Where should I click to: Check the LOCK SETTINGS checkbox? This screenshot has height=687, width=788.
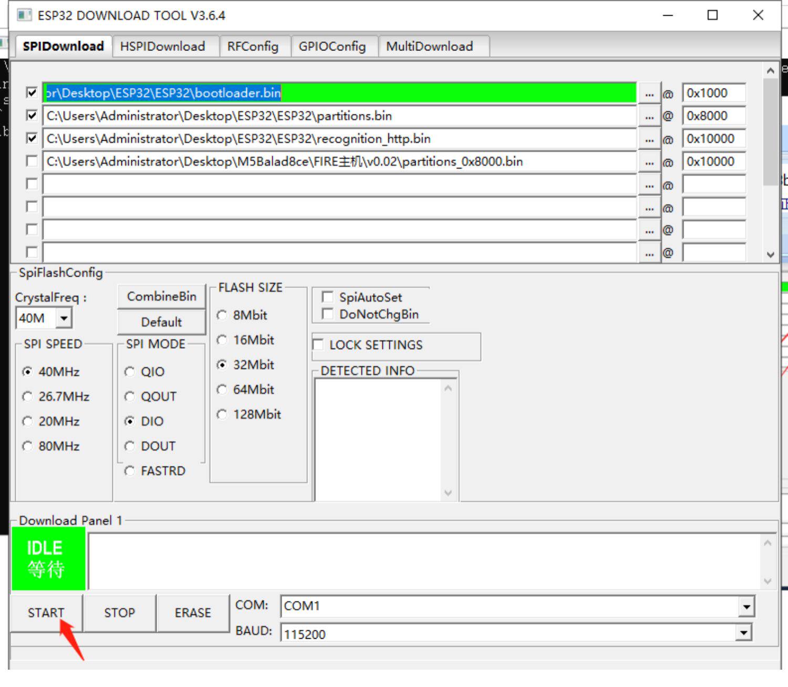point(318,345)
